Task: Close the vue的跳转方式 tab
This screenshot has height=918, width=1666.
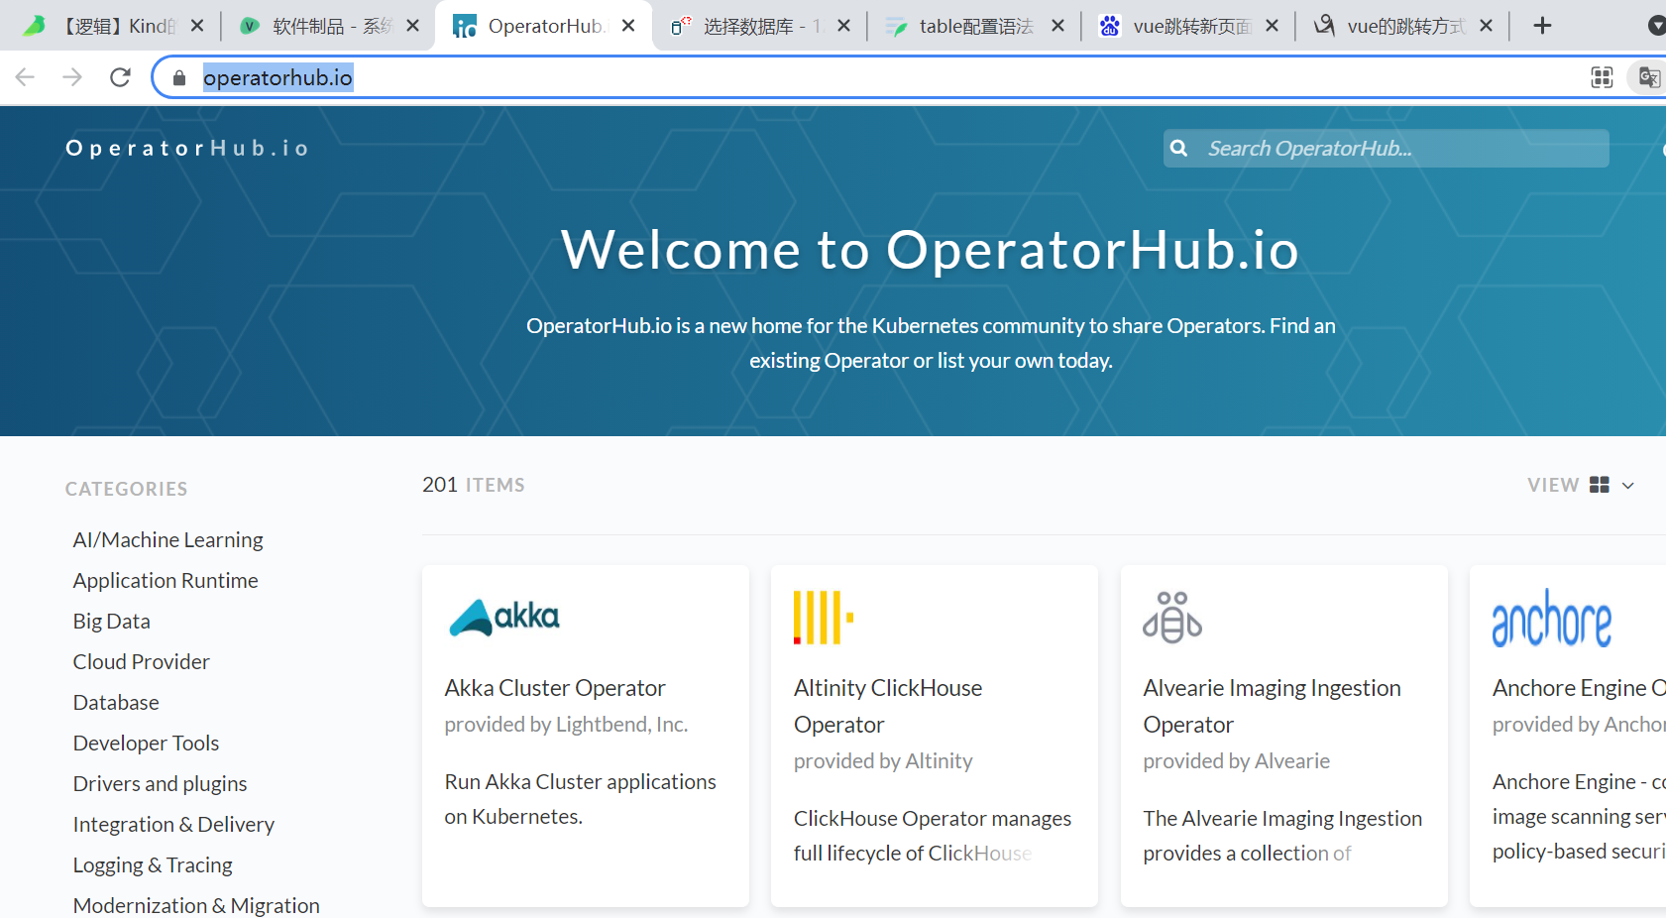Action: point(1486,26)
